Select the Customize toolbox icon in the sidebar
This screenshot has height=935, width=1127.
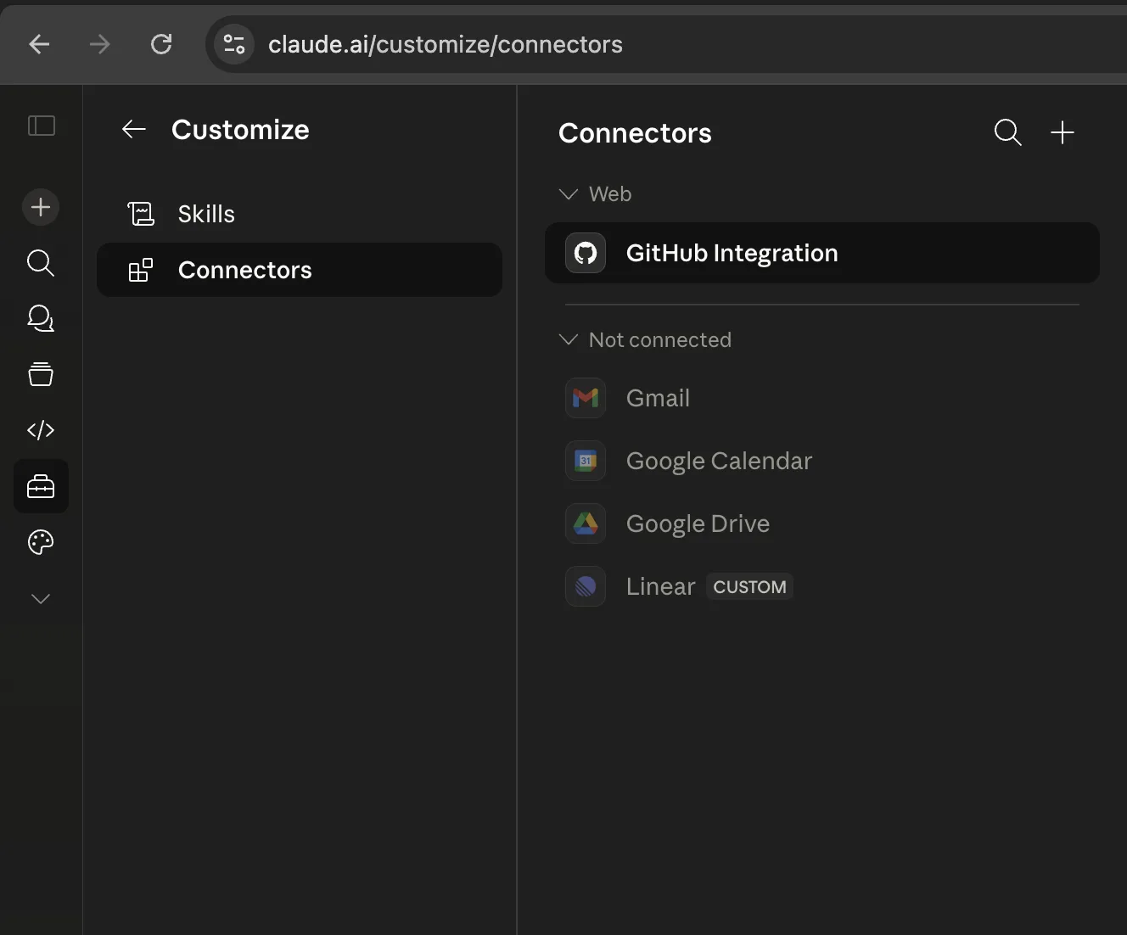click(x=41, y=486)
